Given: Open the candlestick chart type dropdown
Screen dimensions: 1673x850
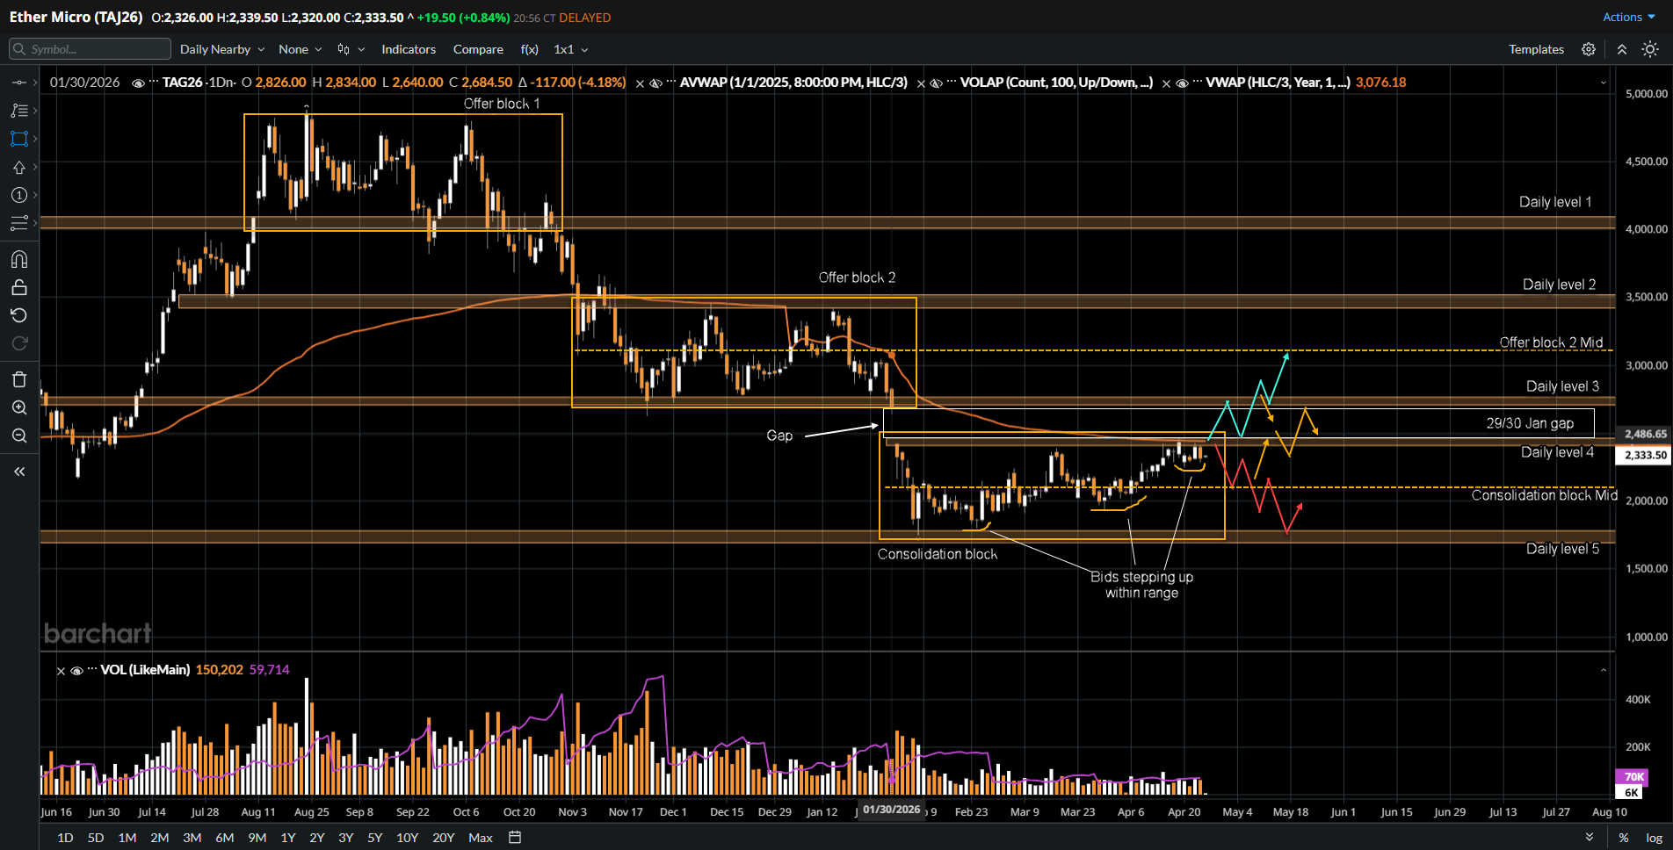Looking at the screenshot, I should pos(351,49).
